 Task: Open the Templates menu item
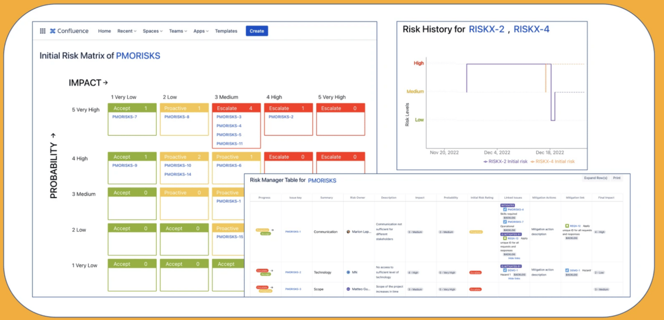click(x=226, y=31)
